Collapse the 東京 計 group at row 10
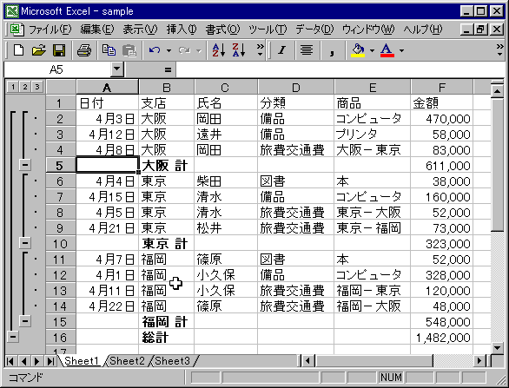The height and width of the screenshot is (388, 509). coord(25,243)
